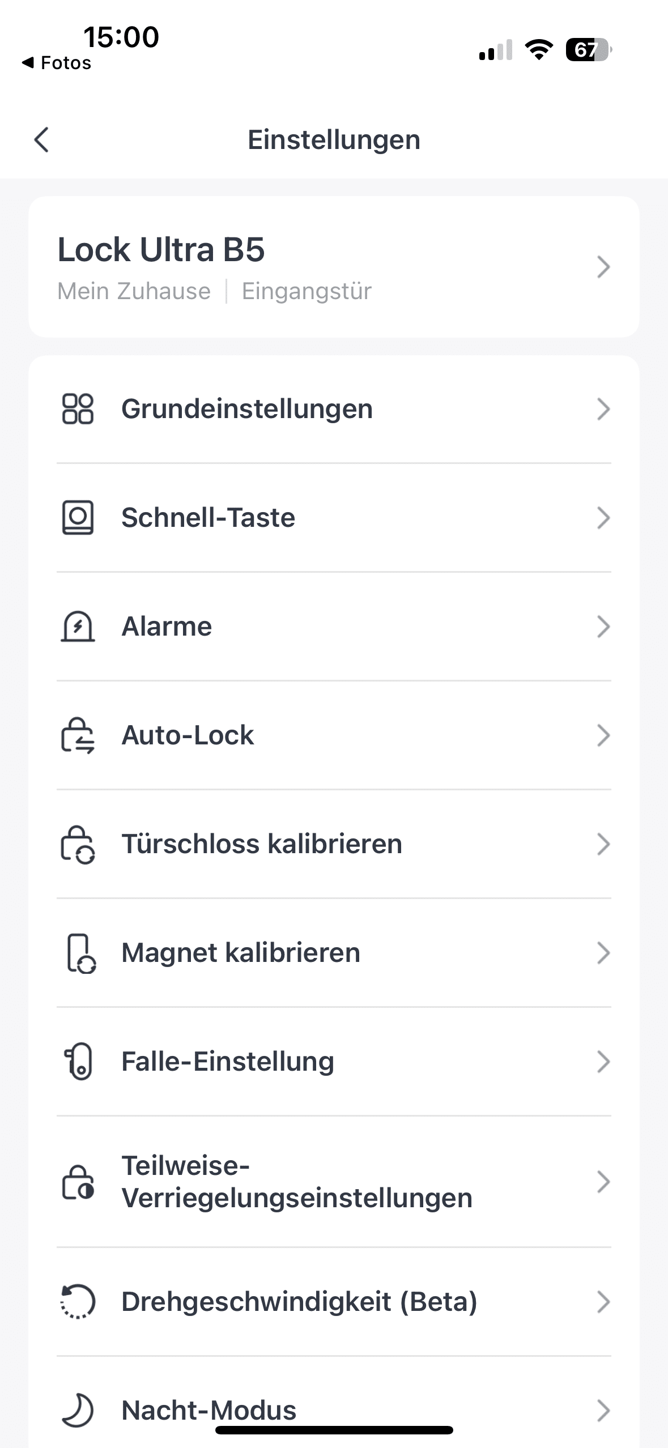Return to the Fotos app

[x=57, y=62]
